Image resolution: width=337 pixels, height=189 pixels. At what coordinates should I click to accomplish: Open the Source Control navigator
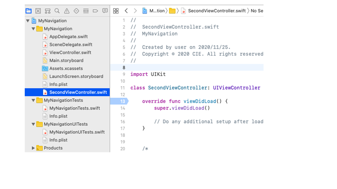point(38,11)
